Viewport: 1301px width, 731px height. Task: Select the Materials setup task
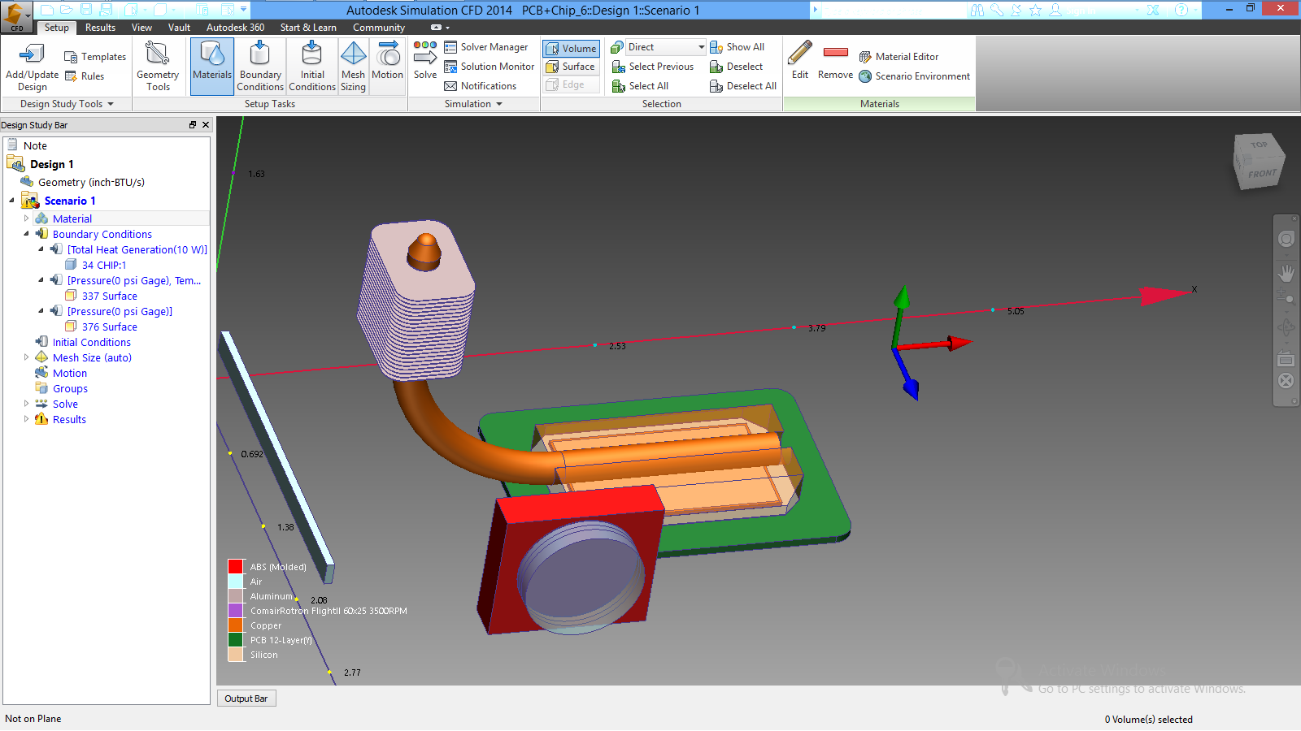[x=212, y=66]
